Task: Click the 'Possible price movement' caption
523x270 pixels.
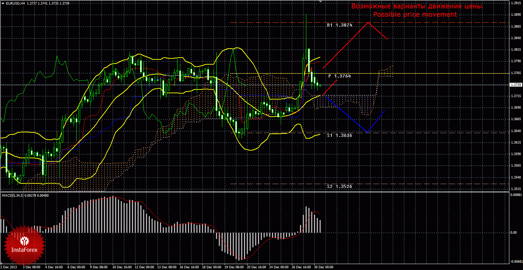Action: click(x=415, y=14)
